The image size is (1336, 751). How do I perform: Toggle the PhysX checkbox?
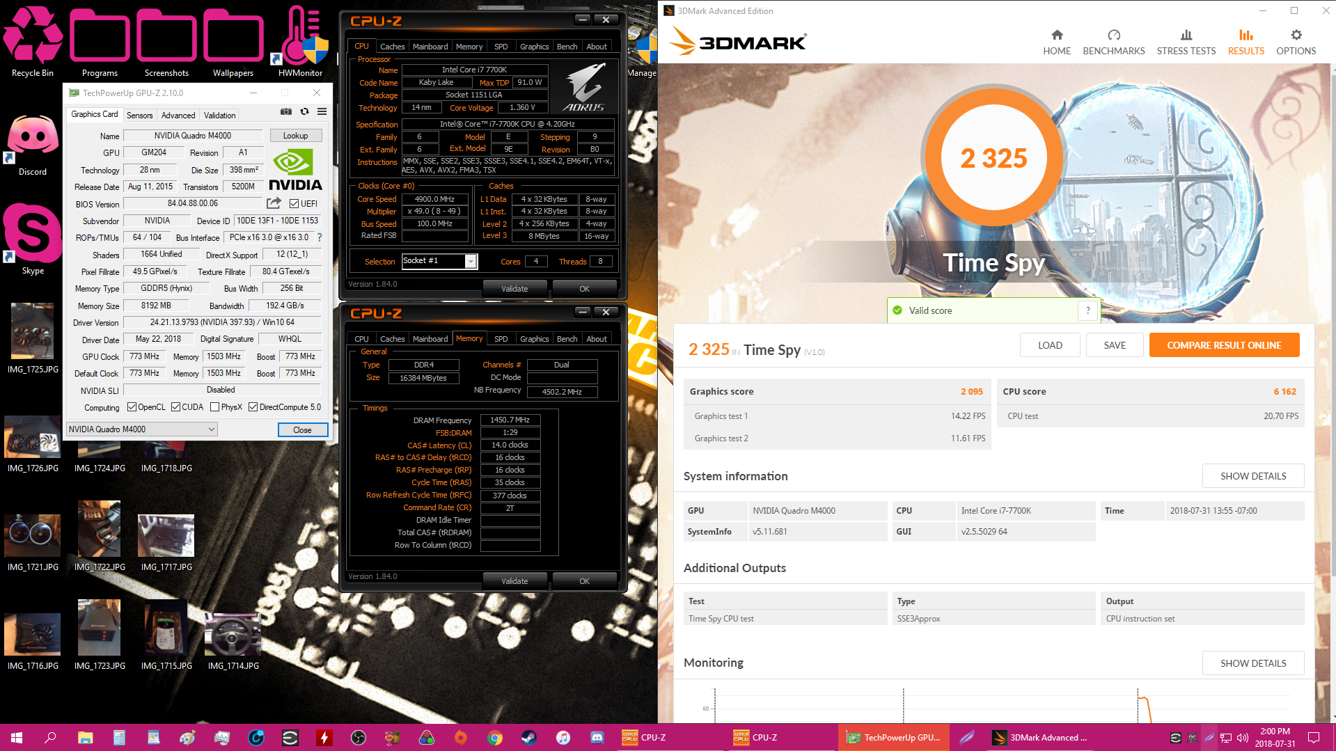[214, 407]
